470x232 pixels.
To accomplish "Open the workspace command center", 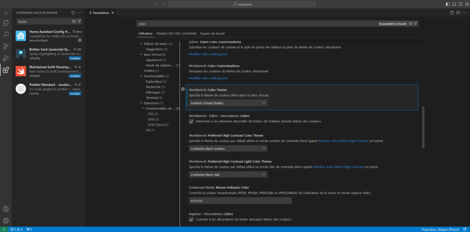I will pyautogui.click(x=242, y=4).
